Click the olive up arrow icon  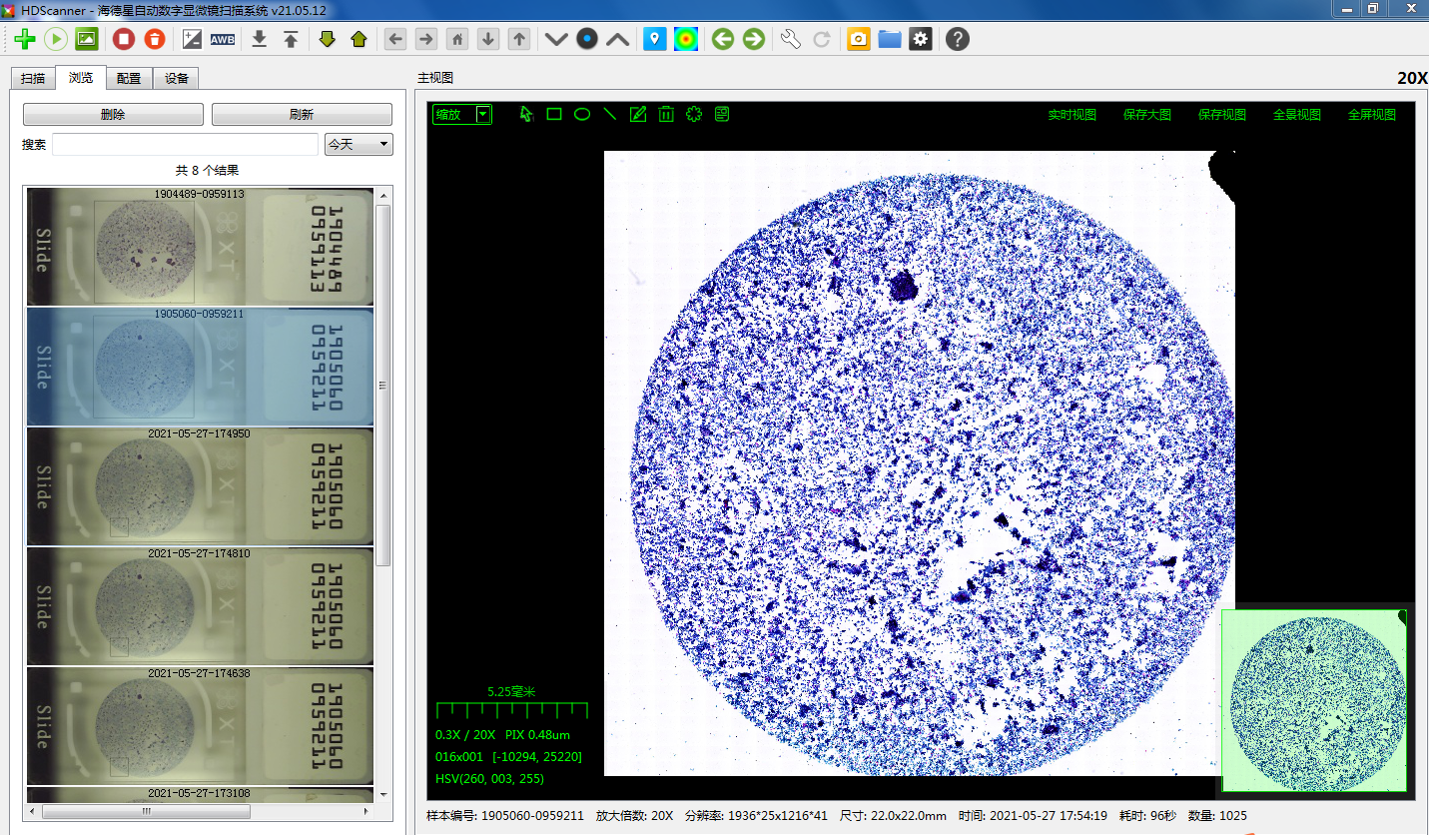tap(358, 39)
